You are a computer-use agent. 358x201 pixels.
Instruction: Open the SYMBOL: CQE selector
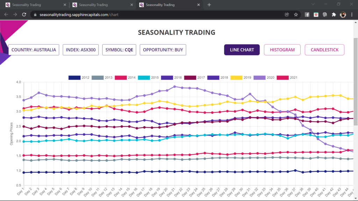click(x=120, y=50)
